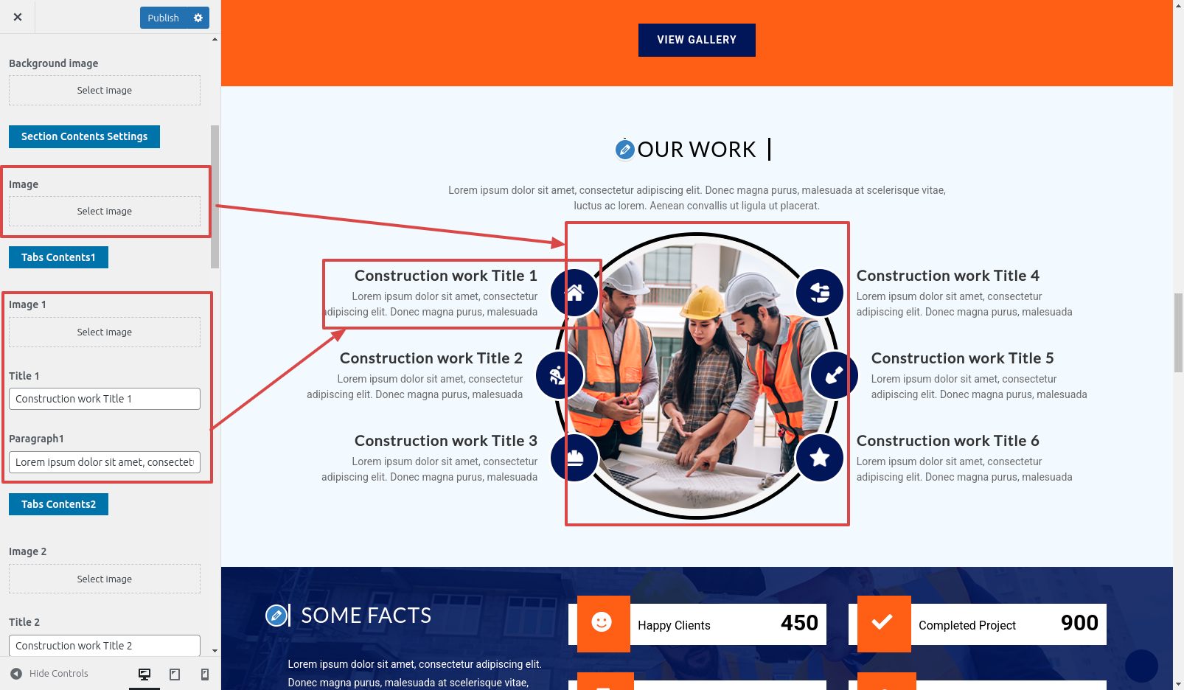Click star icon for work Title 6
This screenshot has height=690, width=1184.
tap(820, 458)
